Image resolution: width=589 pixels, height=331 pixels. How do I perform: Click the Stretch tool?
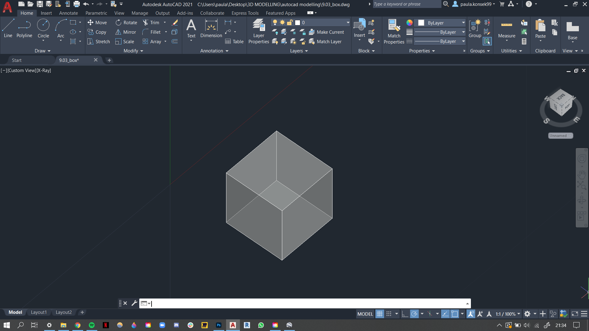[98, 41]
